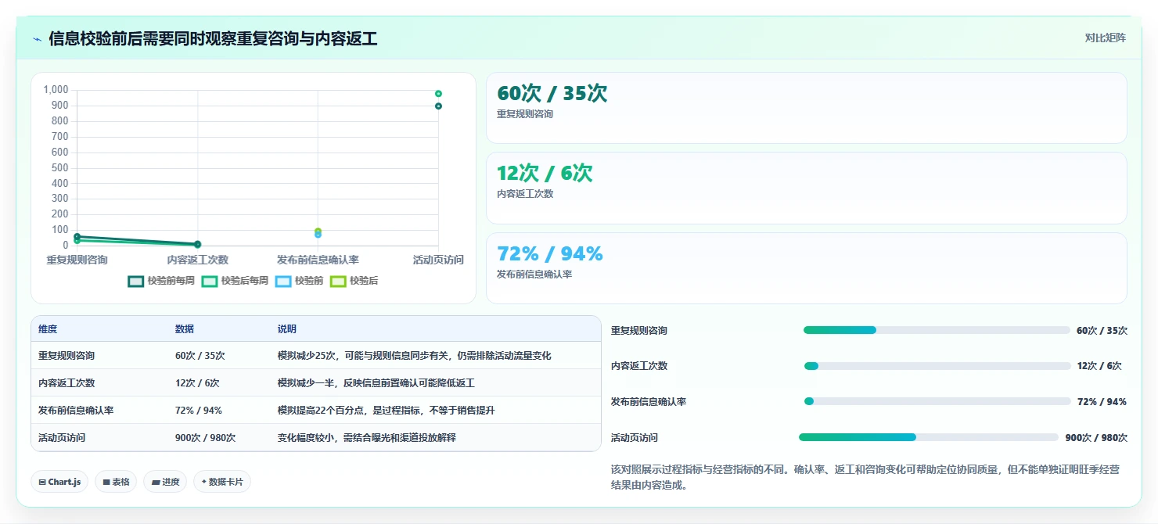
Task: Click the 内容返工次数 progress bar
Action: [x=937, y=366]
